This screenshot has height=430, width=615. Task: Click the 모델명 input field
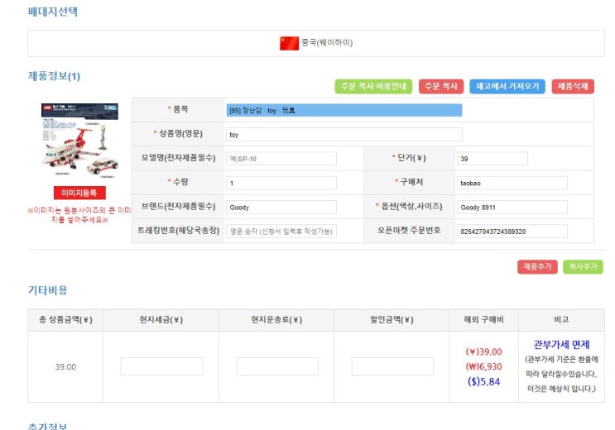281,159
